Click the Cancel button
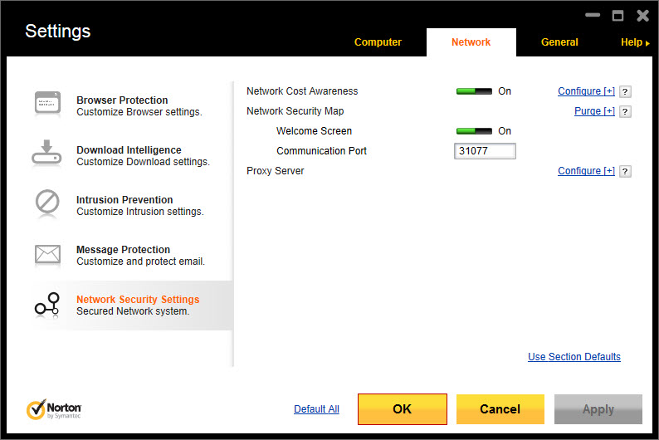This screenshot has width=659, height=440. pos(500,409)
